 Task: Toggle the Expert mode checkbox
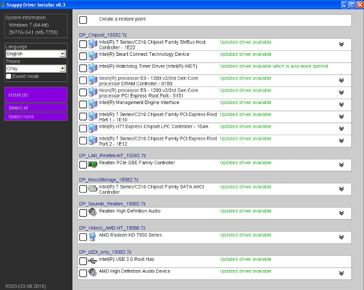[8, 76]
